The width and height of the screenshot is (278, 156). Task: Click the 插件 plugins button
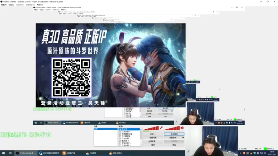click(x=153, y=145)
